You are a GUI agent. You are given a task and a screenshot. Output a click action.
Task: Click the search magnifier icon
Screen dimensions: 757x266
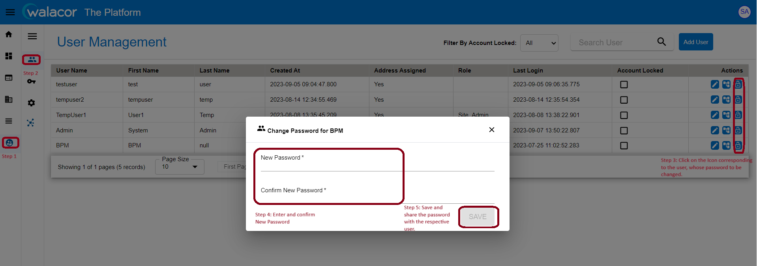click(x=661, y=42)
